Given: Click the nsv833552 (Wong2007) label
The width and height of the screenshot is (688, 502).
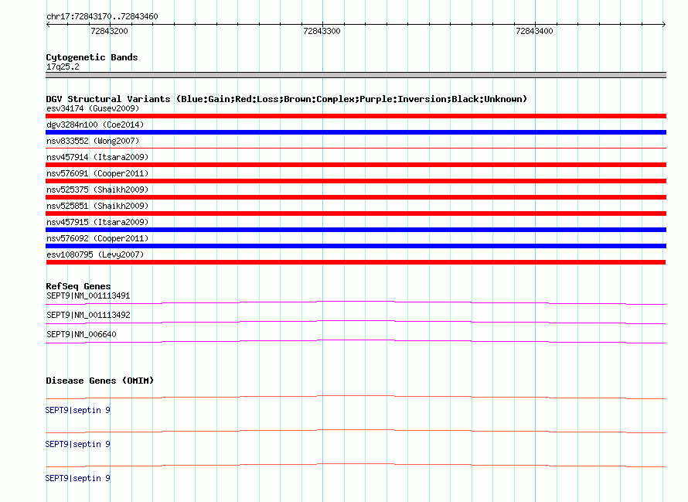Looking at the screenshot, I should click(93, 141).
